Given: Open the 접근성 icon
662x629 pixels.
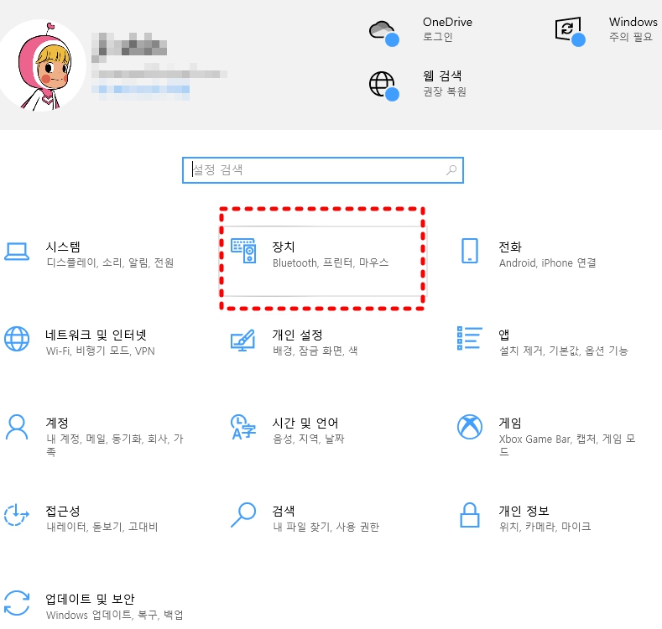Looking at the screenshot, I should (x=17, y=515).
